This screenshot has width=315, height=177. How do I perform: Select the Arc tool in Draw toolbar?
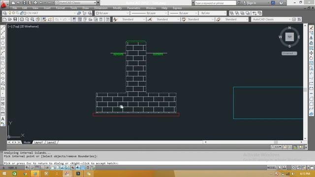pos(3,53)
